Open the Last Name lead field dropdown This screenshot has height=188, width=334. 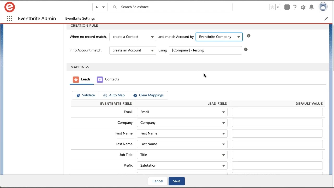point(182,144)
